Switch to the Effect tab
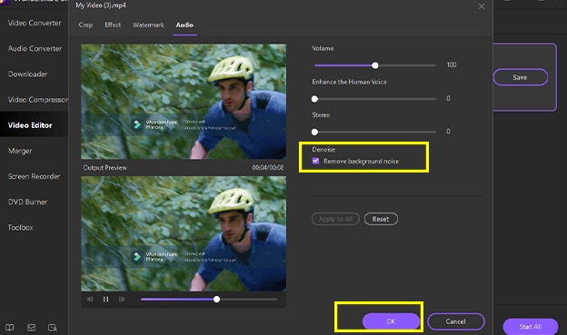 pyautogui.click(x=113, y=25)
